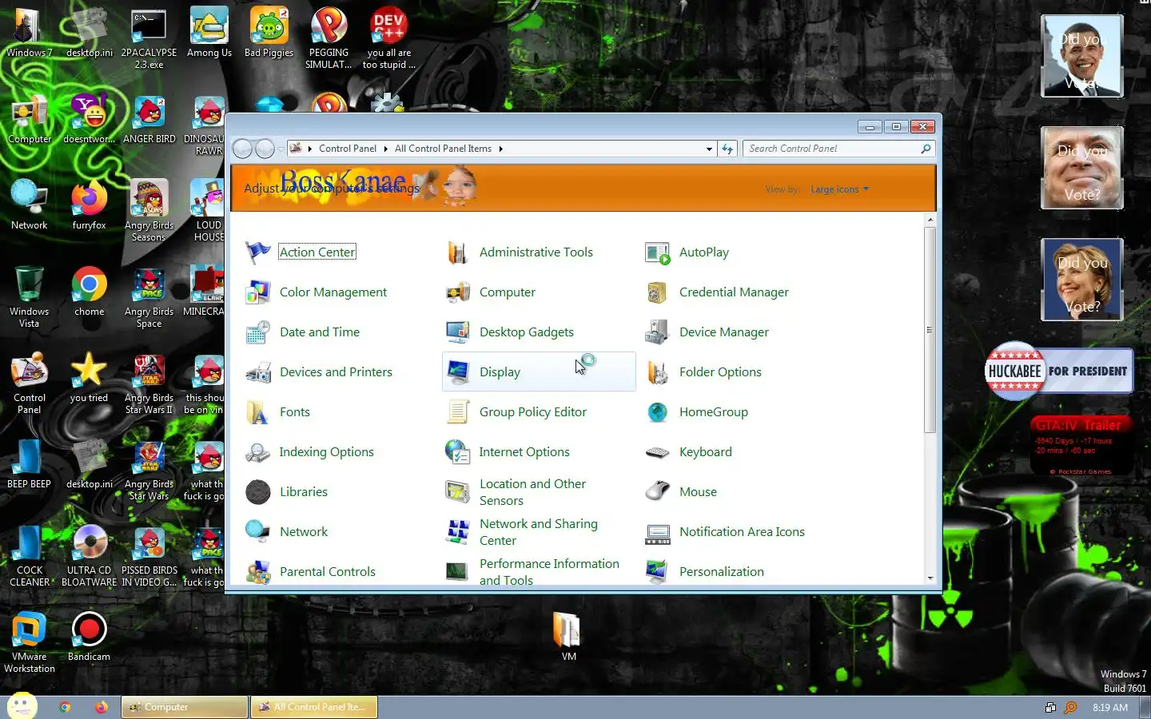Open the View by Large icons dropdown

tap(839, 189)
